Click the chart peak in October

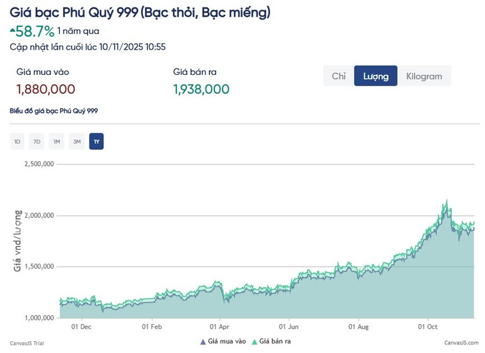(447, 203)
